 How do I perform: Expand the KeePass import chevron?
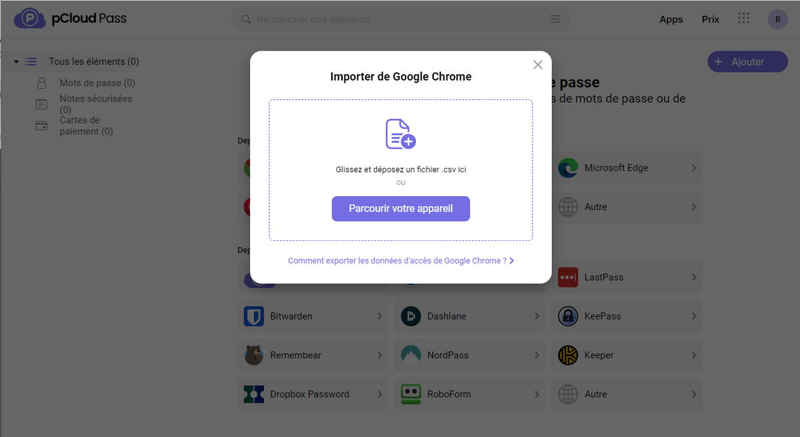tap(694, 316)
